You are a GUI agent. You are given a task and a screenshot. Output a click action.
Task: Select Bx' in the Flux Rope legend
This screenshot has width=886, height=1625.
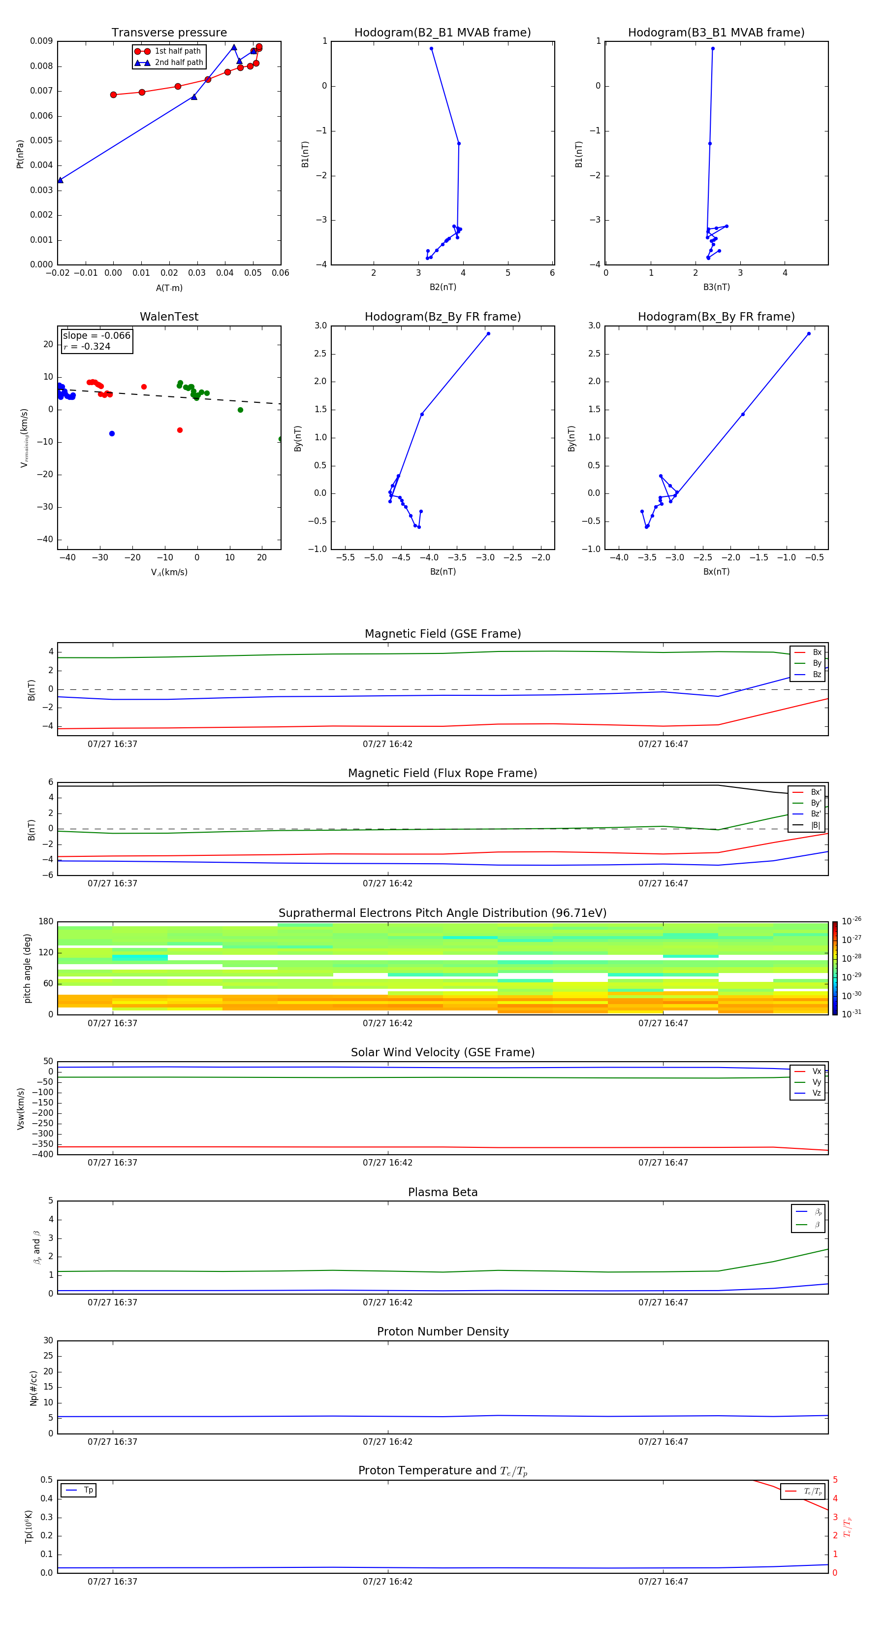click(x=807, y=792)
